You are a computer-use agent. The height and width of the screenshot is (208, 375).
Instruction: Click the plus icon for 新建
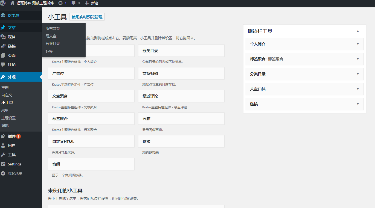87,3
